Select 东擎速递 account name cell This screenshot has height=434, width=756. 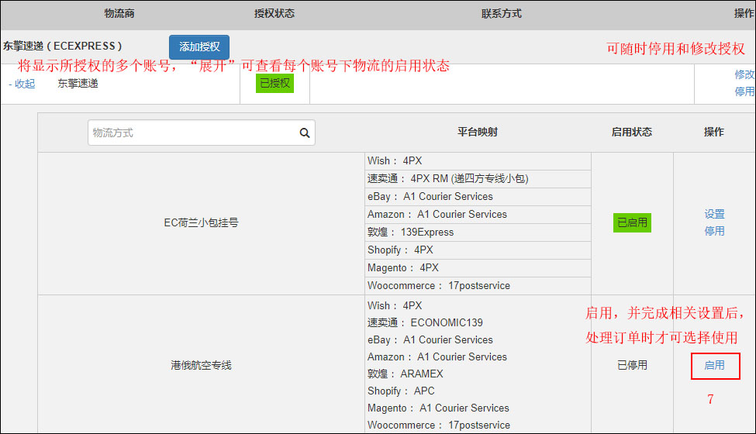tap(78, 84)
